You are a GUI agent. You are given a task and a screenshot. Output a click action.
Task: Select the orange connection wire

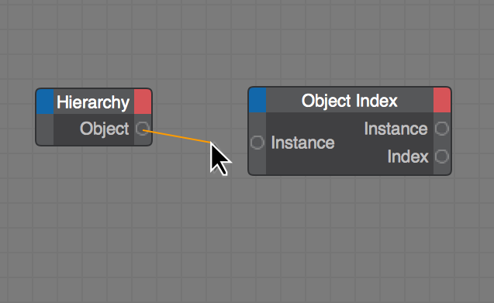tap(177, 136)
